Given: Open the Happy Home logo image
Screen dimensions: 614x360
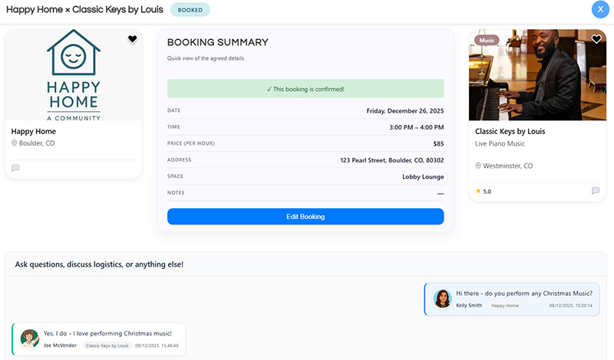Looking at the screenshot, I should [74, 75].
